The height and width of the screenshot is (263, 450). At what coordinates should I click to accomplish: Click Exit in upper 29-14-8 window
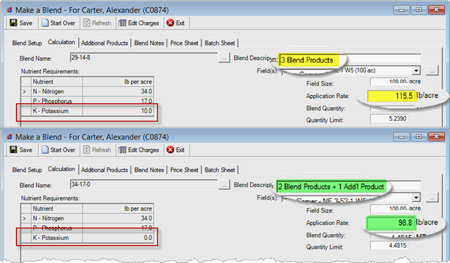pos(176,23)
